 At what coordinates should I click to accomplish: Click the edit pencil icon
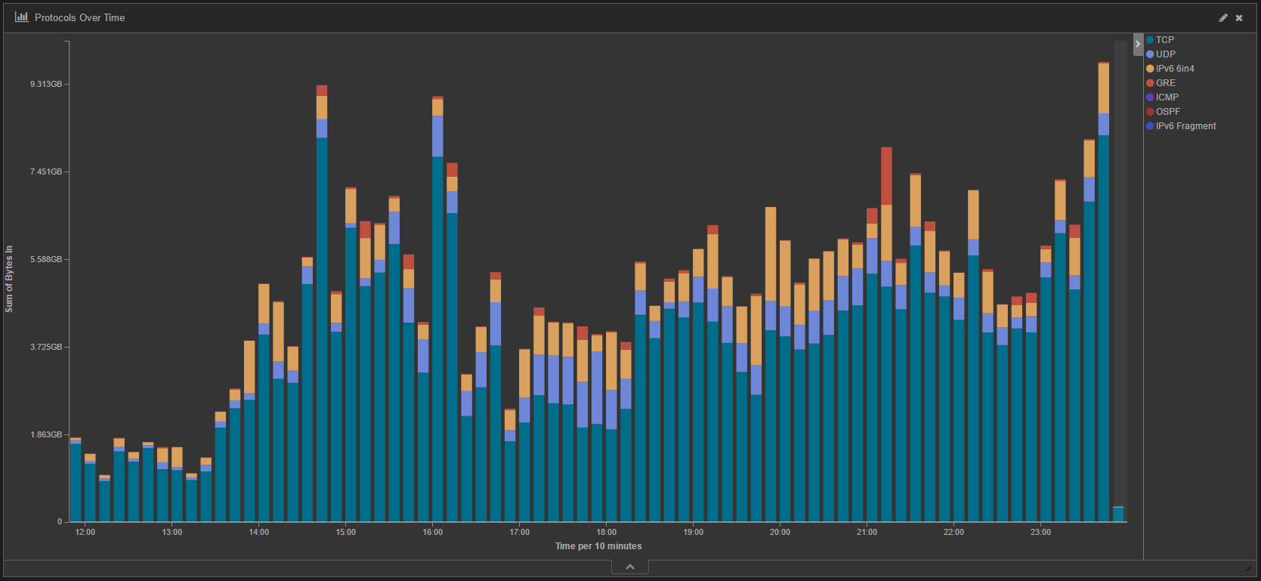coord(1223,17)
